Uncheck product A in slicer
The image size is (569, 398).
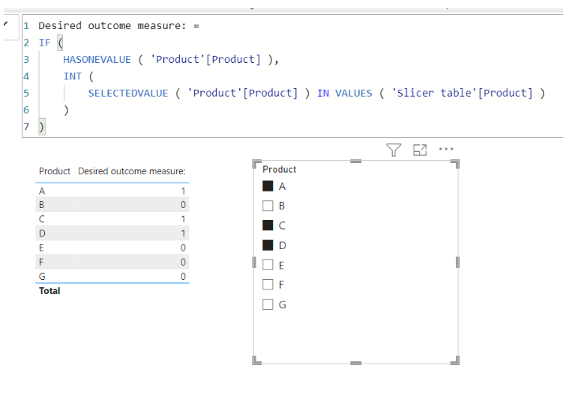tap(268, 186)
